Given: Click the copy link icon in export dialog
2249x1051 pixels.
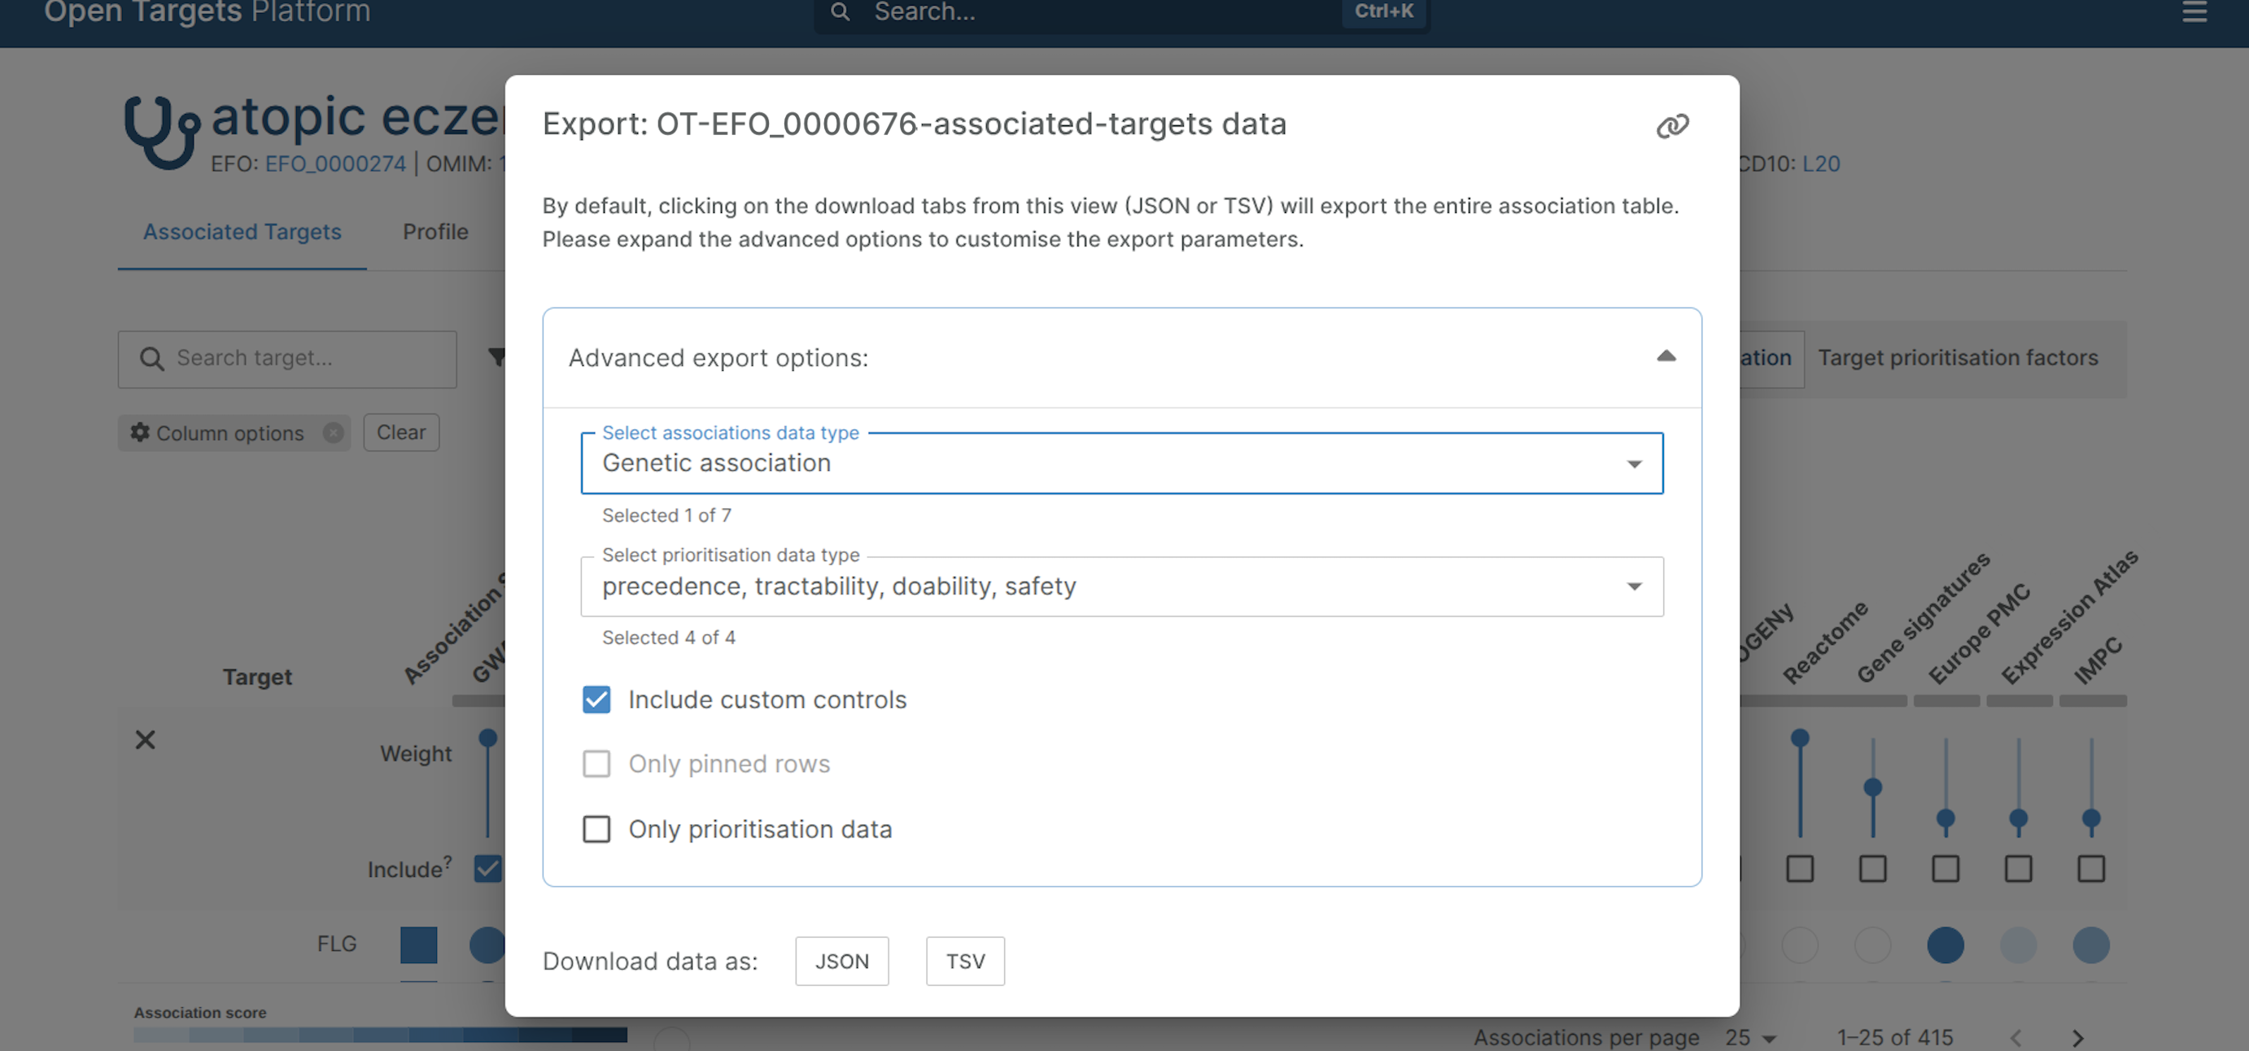Looking at the screenshot, I should pyautogui.click(x=1672, y=126).
